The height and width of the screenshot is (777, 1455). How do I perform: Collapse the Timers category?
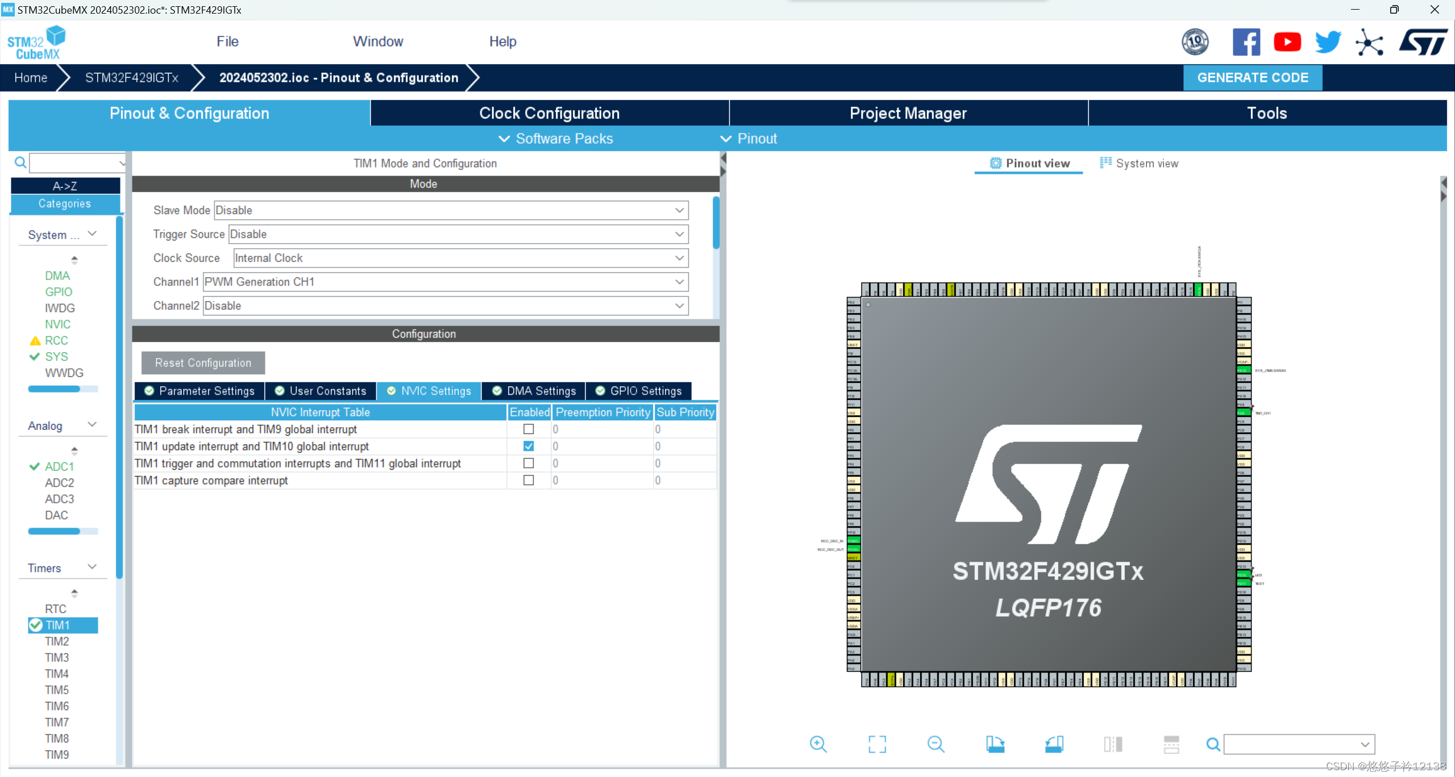point(93,567)
